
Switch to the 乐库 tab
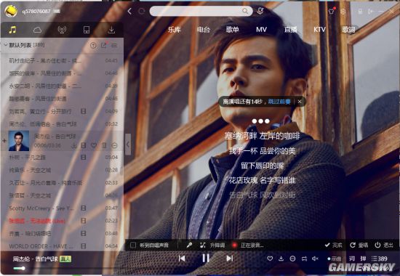pyautogui.click(x=175, y=30)
